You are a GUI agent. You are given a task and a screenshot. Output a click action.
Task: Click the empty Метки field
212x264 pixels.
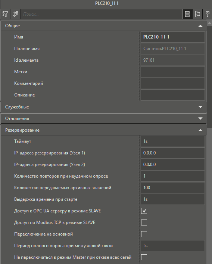(173, 72)
